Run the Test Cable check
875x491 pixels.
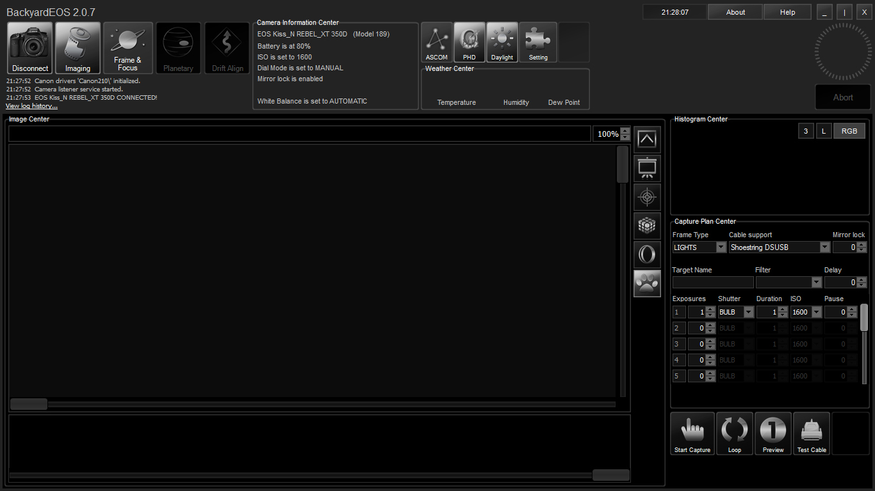pyautogui.click(x=812, y=433)
